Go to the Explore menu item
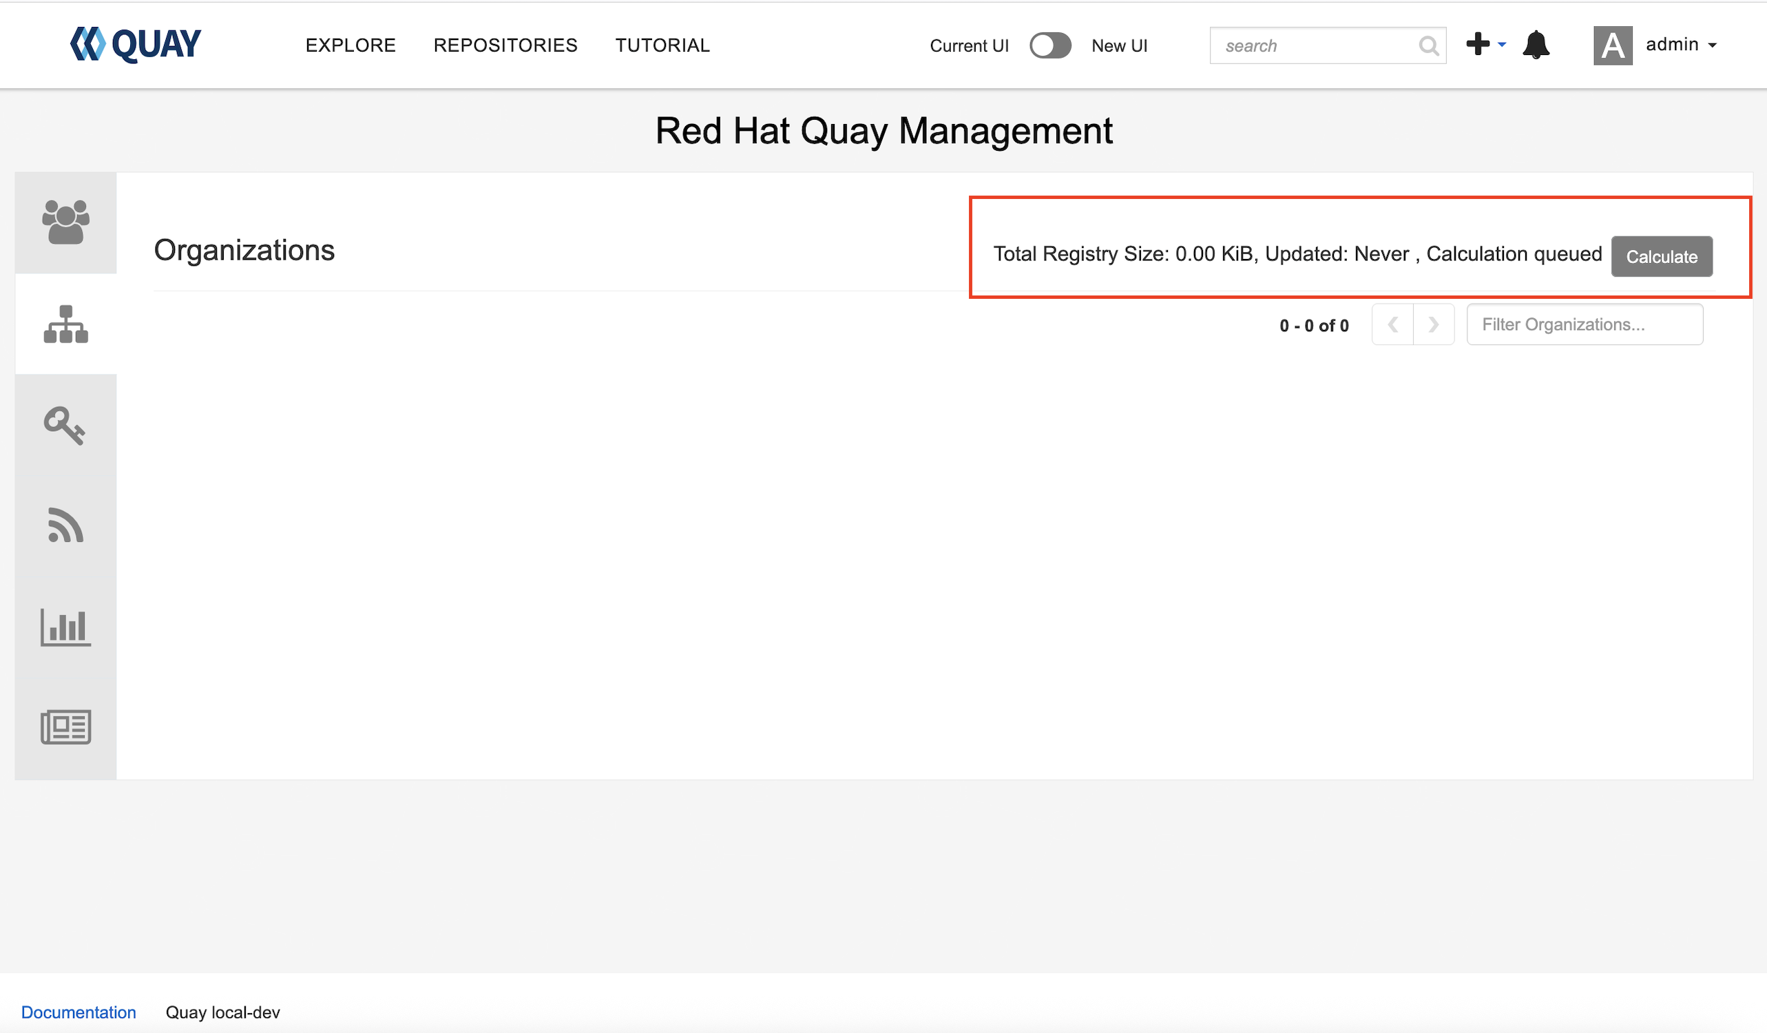This screenshot has height=1033, width=1767. tap(351, 45)
